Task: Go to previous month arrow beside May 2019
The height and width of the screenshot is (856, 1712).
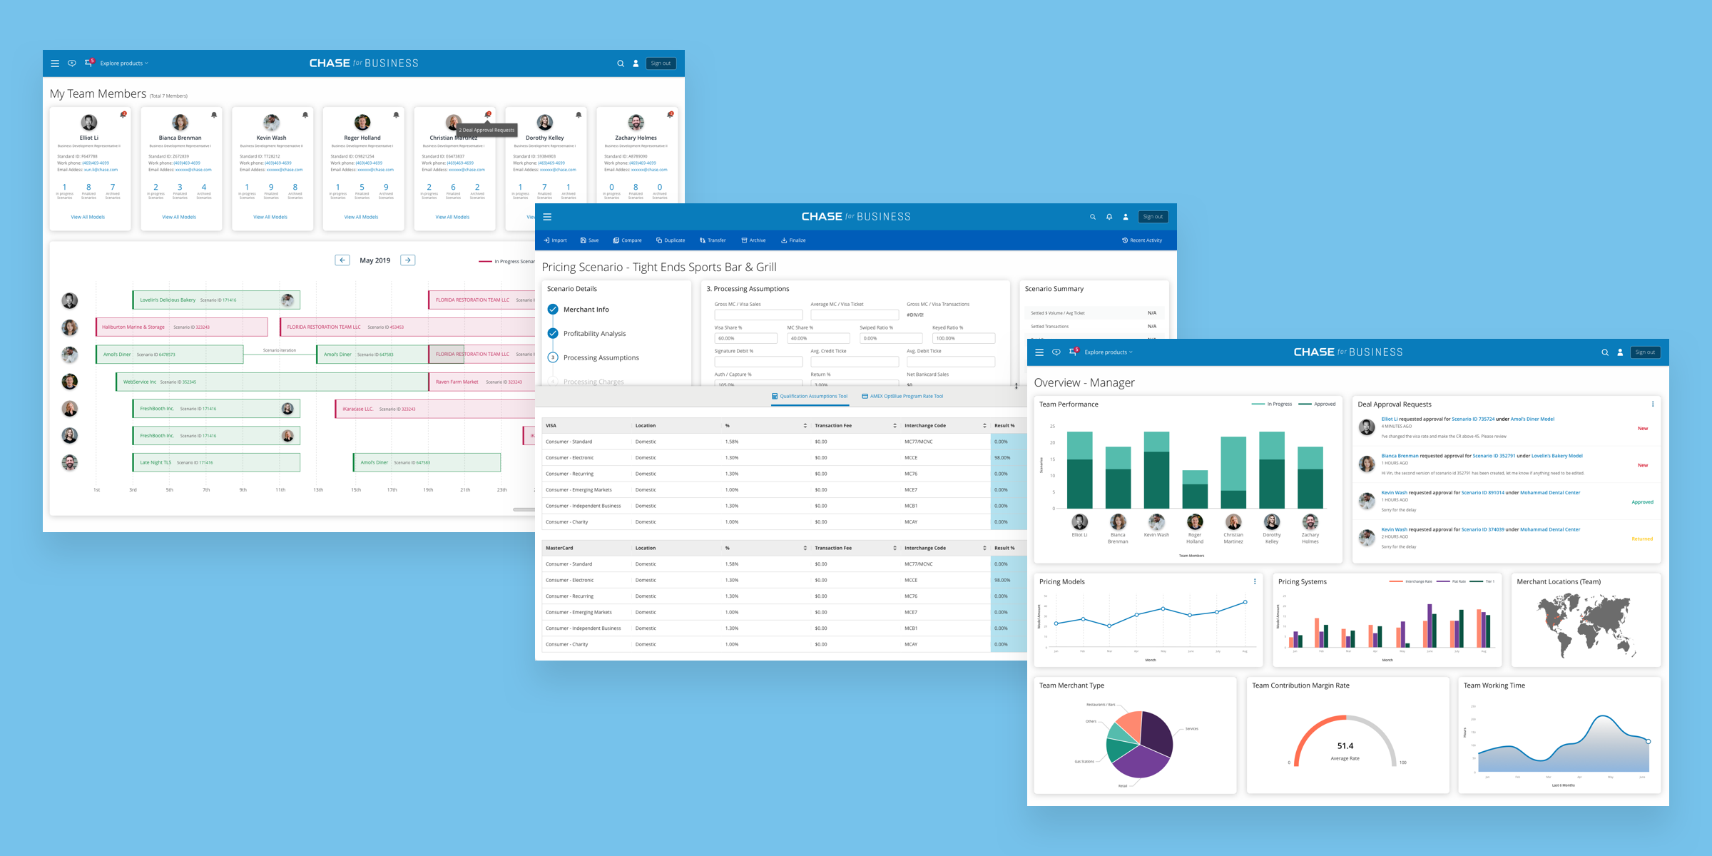Action: tap(342, 260)
